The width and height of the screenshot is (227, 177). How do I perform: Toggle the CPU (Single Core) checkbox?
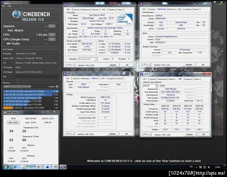(x=58, y=39)
